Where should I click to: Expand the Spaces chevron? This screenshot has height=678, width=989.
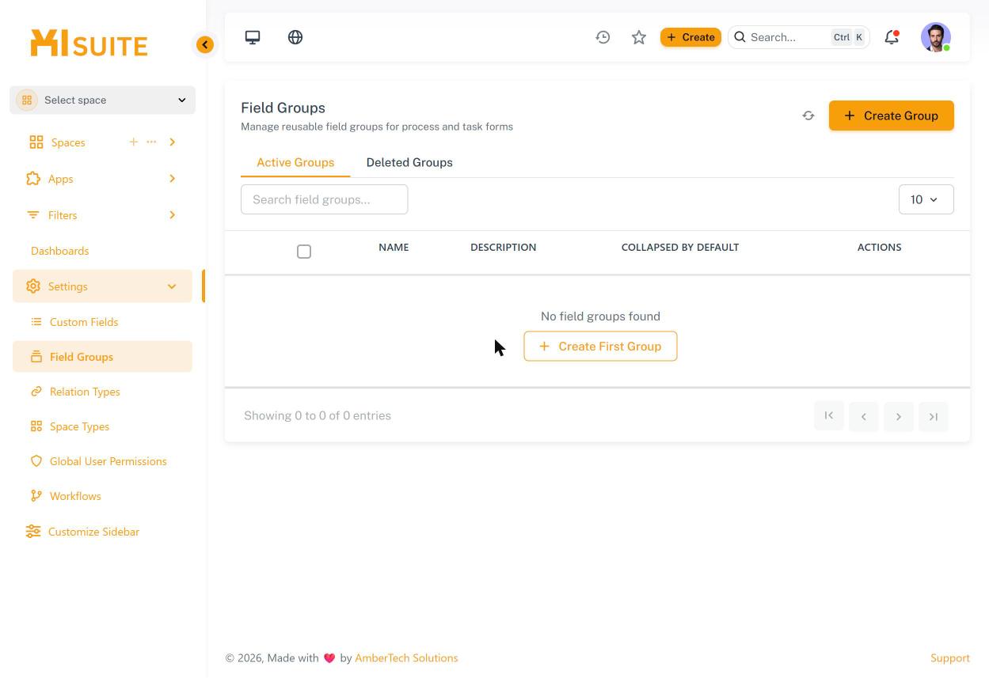tap(173, 142)
